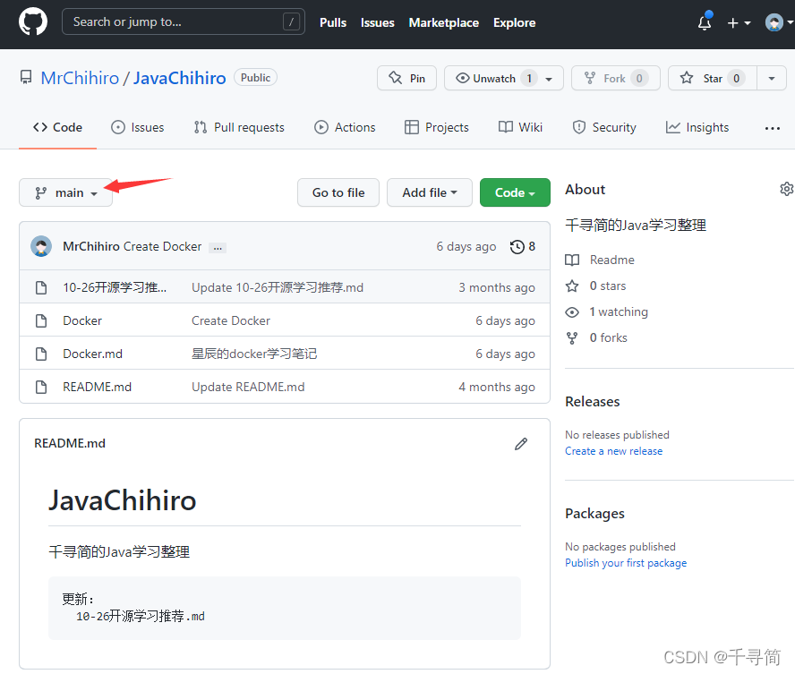Open the Docker.md file
795x674 pixels.
click(x=92, y=354)
